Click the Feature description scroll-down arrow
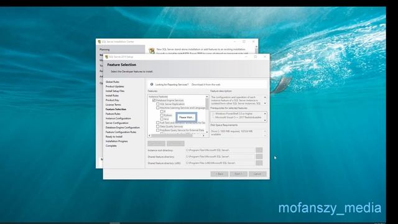 coord(265,103)
